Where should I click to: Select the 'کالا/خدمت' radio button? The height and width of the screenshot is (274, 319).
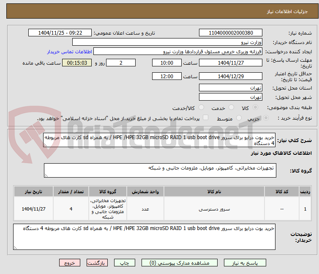coord(202,107)
